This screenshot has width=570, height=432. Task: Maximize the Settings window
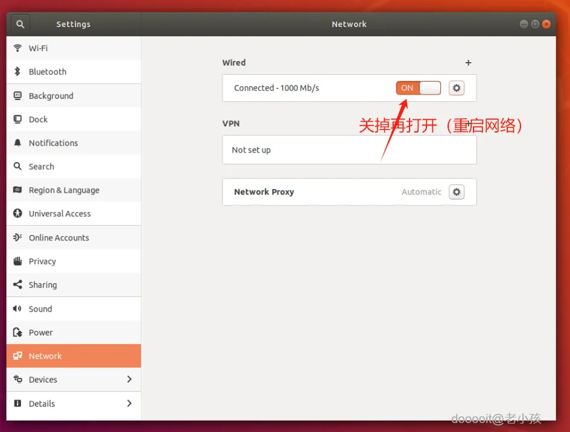(x=535, y=24)
